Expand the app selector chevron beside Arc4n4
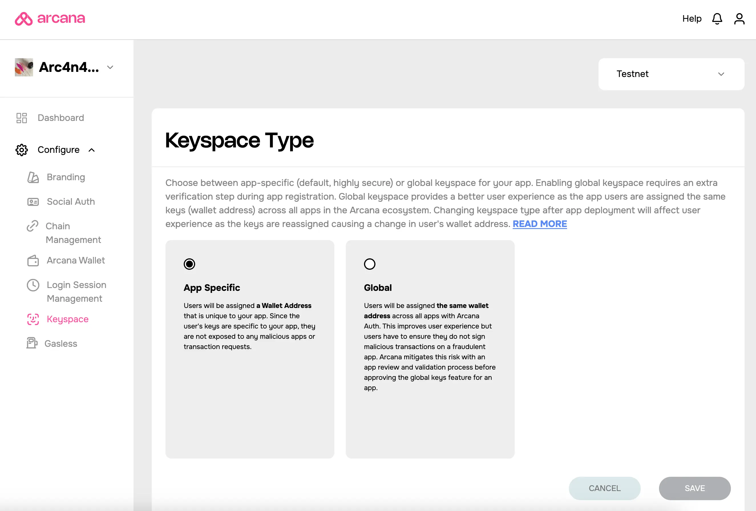 (110, 67)
